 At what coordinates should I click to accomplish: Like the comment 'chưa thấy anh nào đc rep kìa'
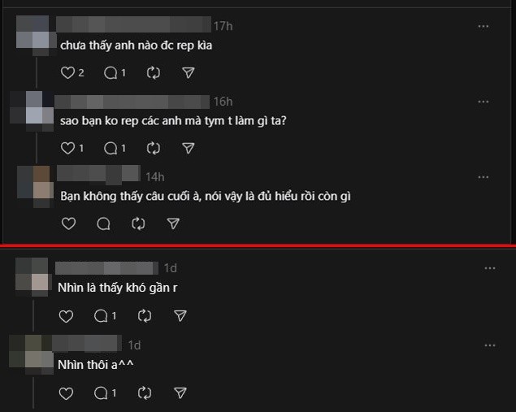67,73
